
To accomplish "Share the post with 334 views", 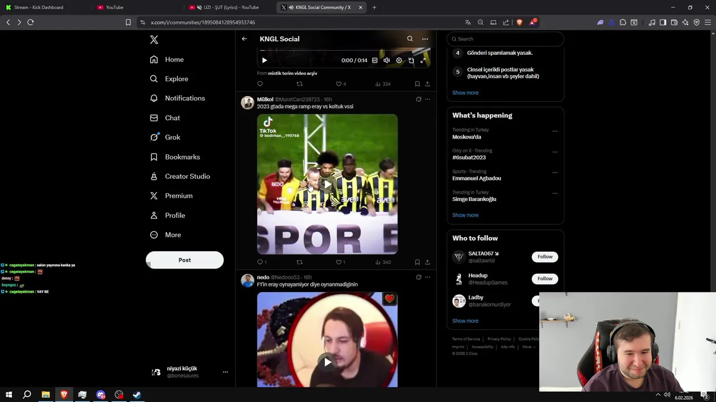I will (427, 84).
